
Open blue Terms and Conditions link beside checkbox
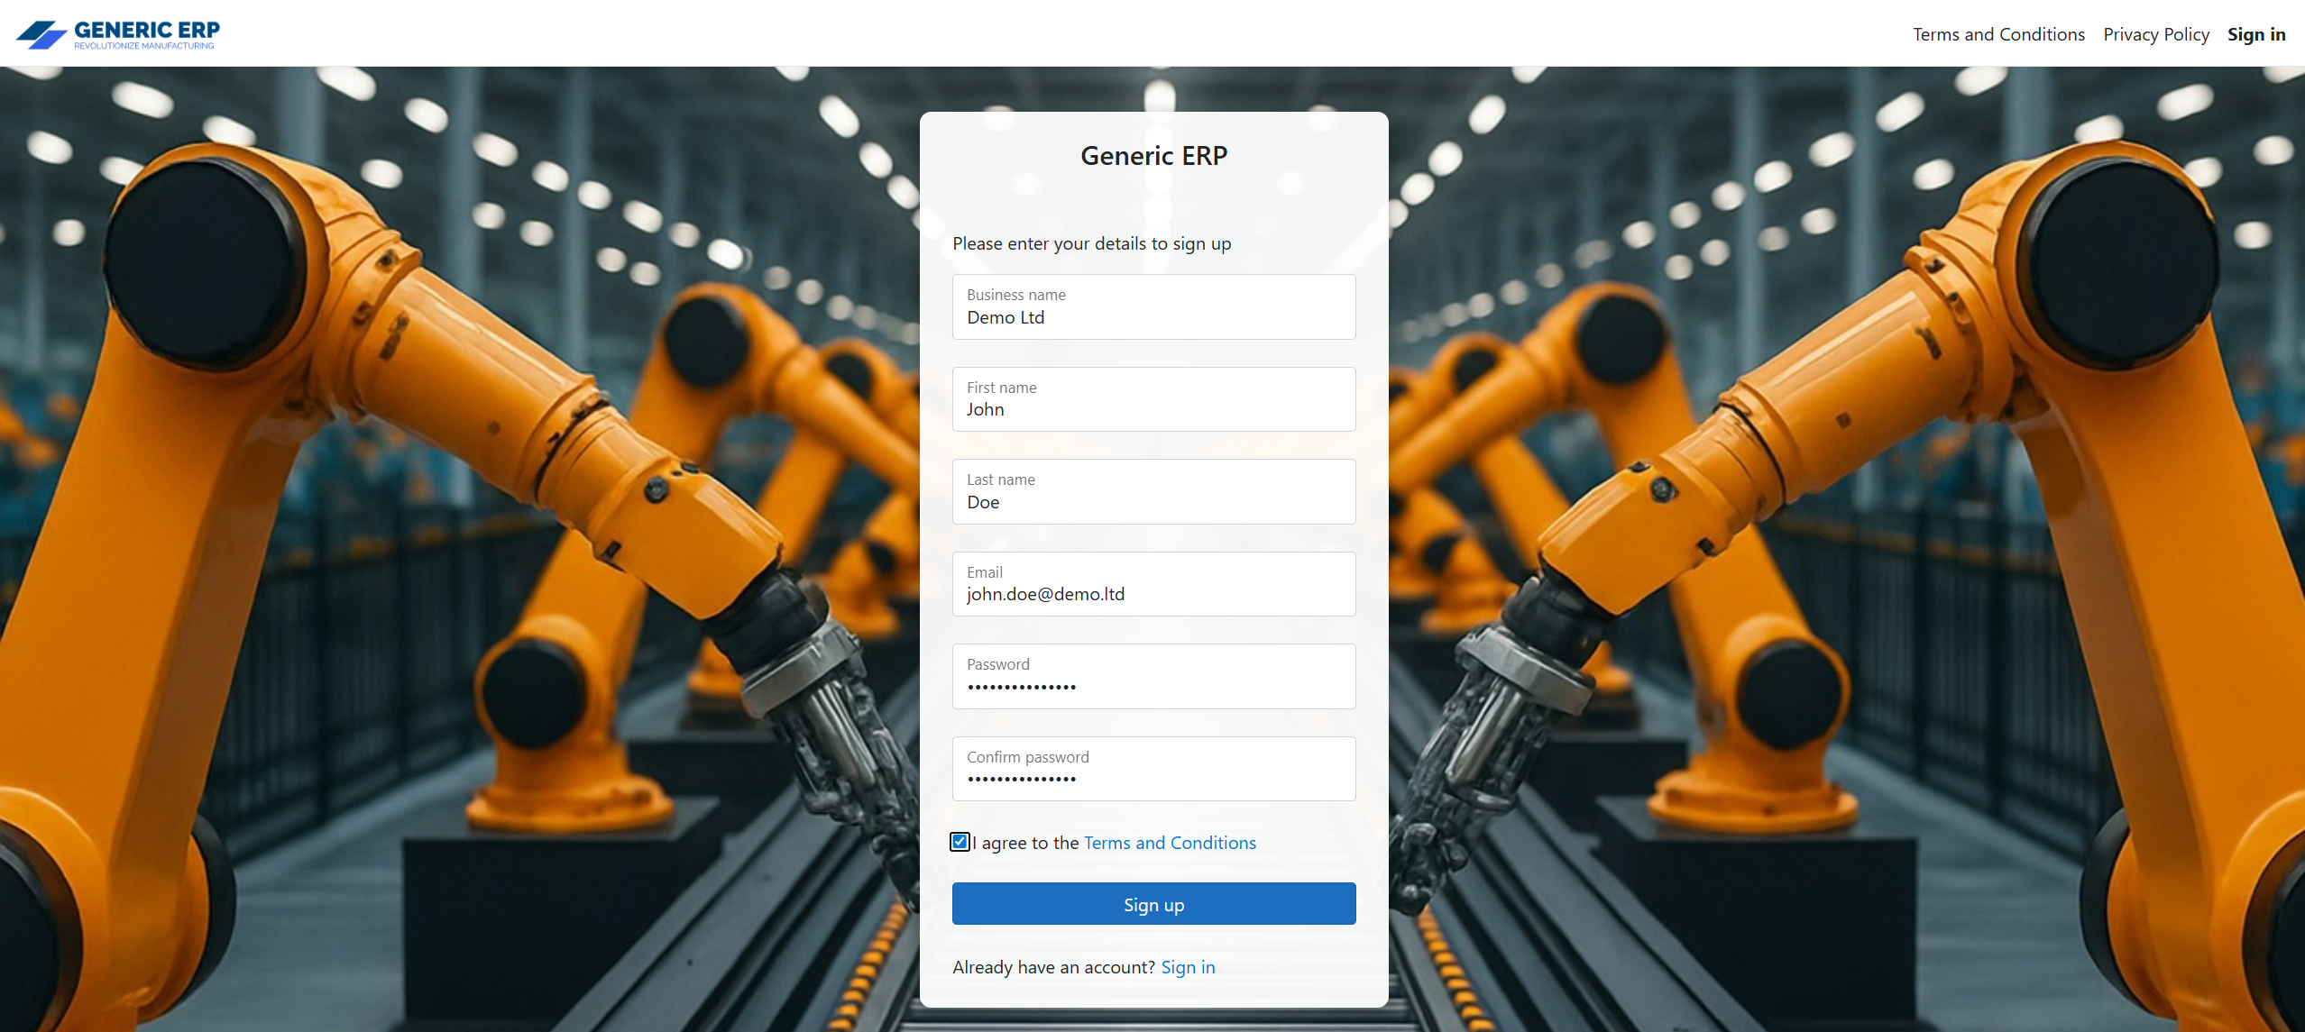(1170, 843)
